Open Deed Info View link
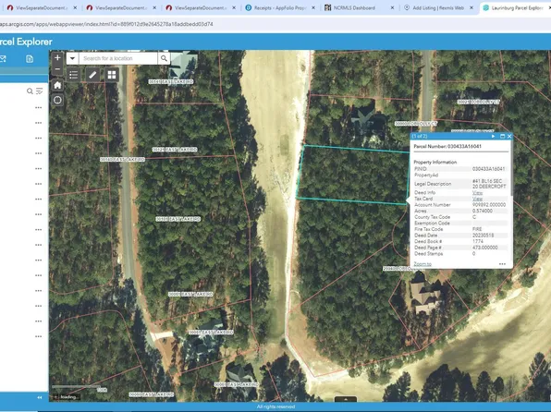Screen dimensions: 551x412 tap(477, 192)
